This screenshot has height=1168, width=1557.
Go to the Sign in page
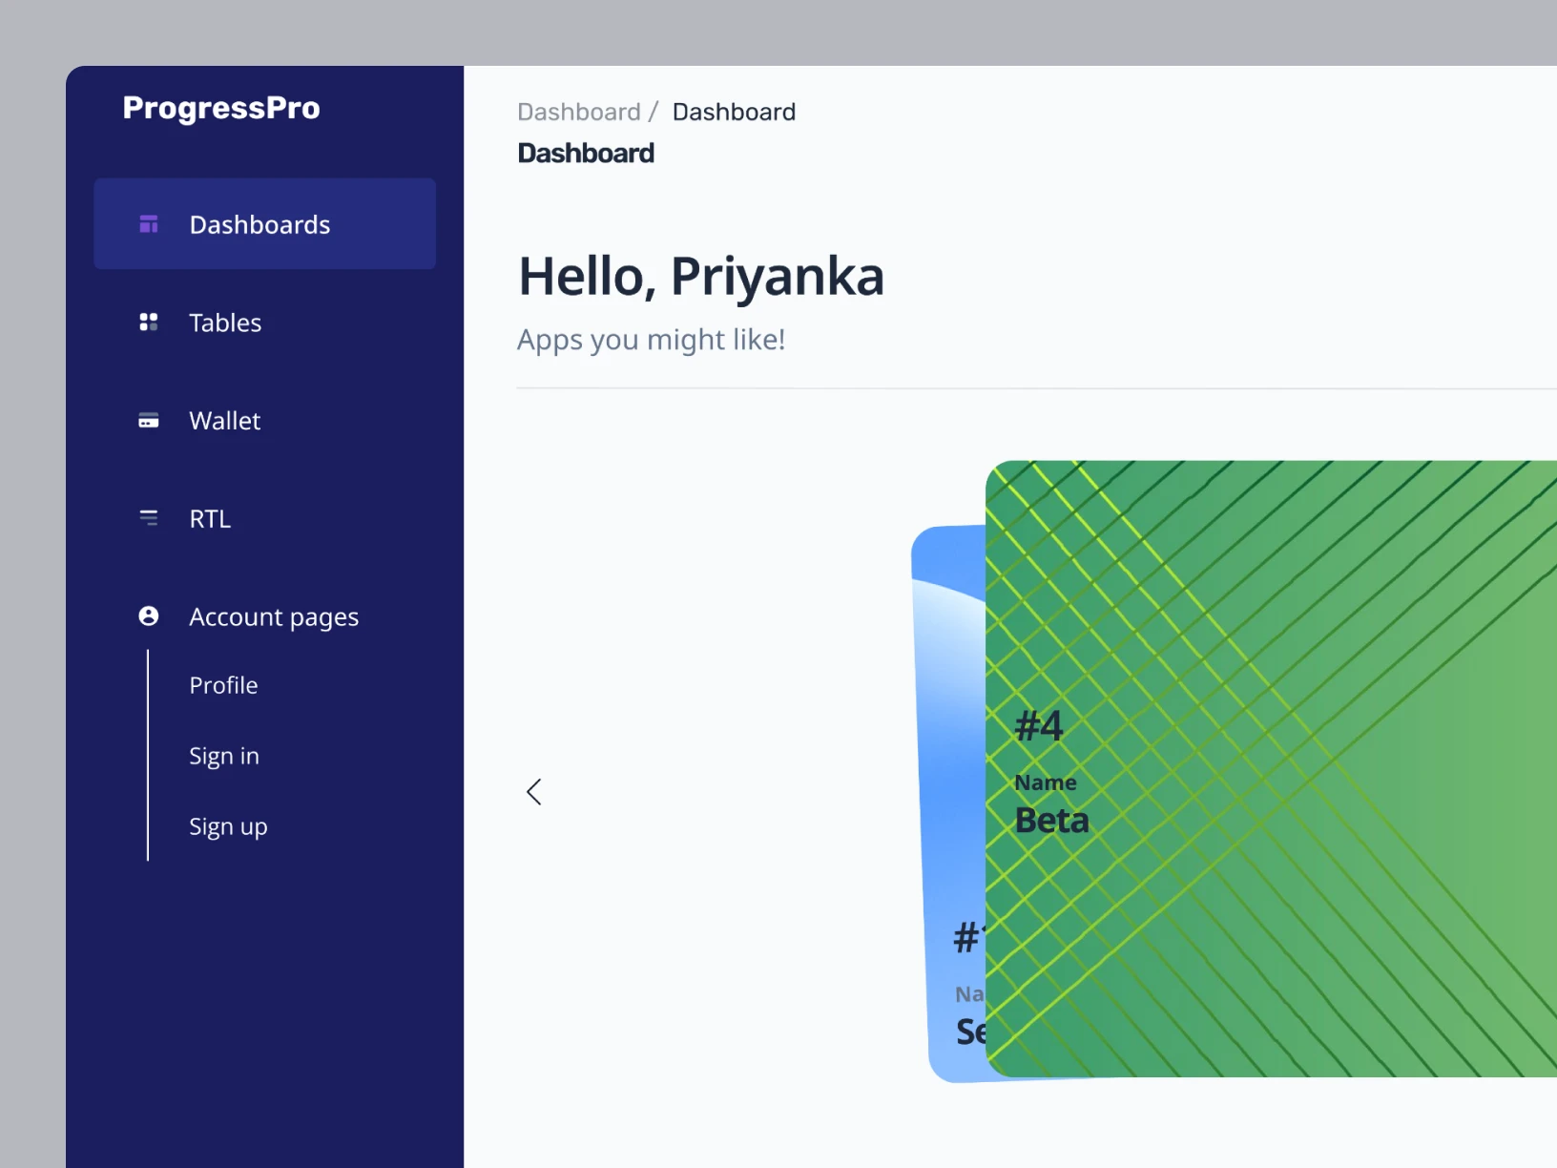(x=224, y=756)
